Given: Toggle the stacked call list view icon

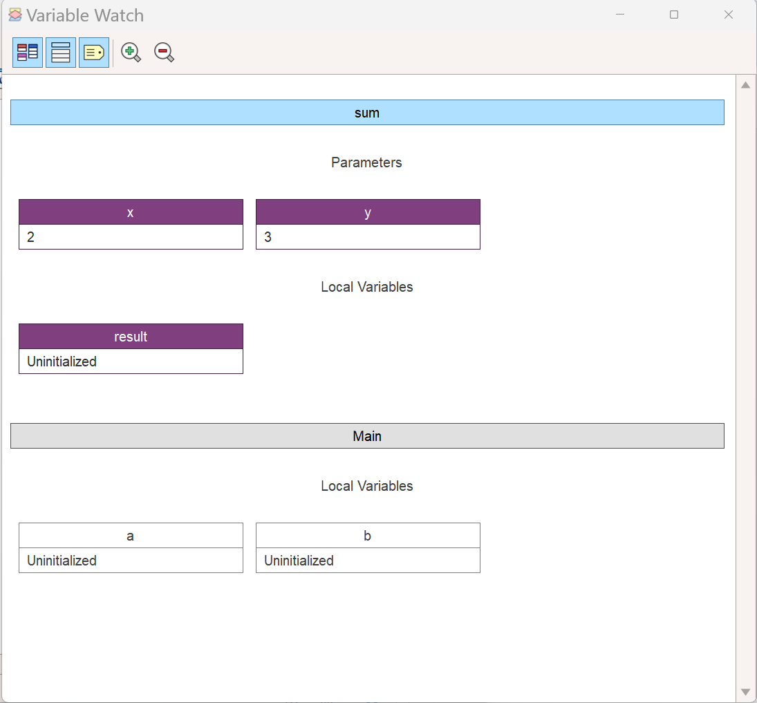Looking at the screenshot, I should pos(61,53).
